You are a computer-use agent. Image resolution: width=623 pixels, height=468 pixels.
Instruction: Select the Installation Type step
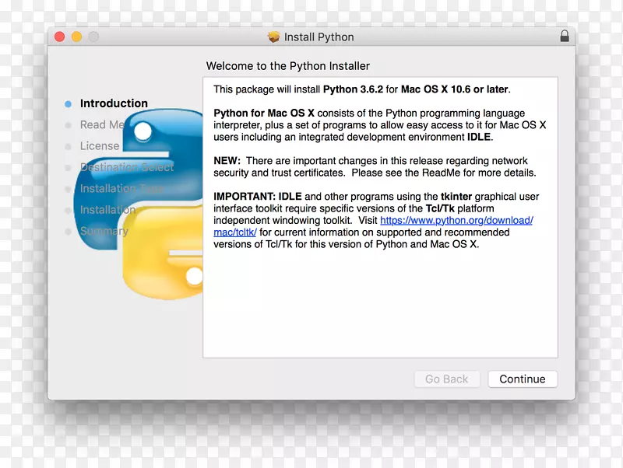pyautogui.click(x=122, y=188)
